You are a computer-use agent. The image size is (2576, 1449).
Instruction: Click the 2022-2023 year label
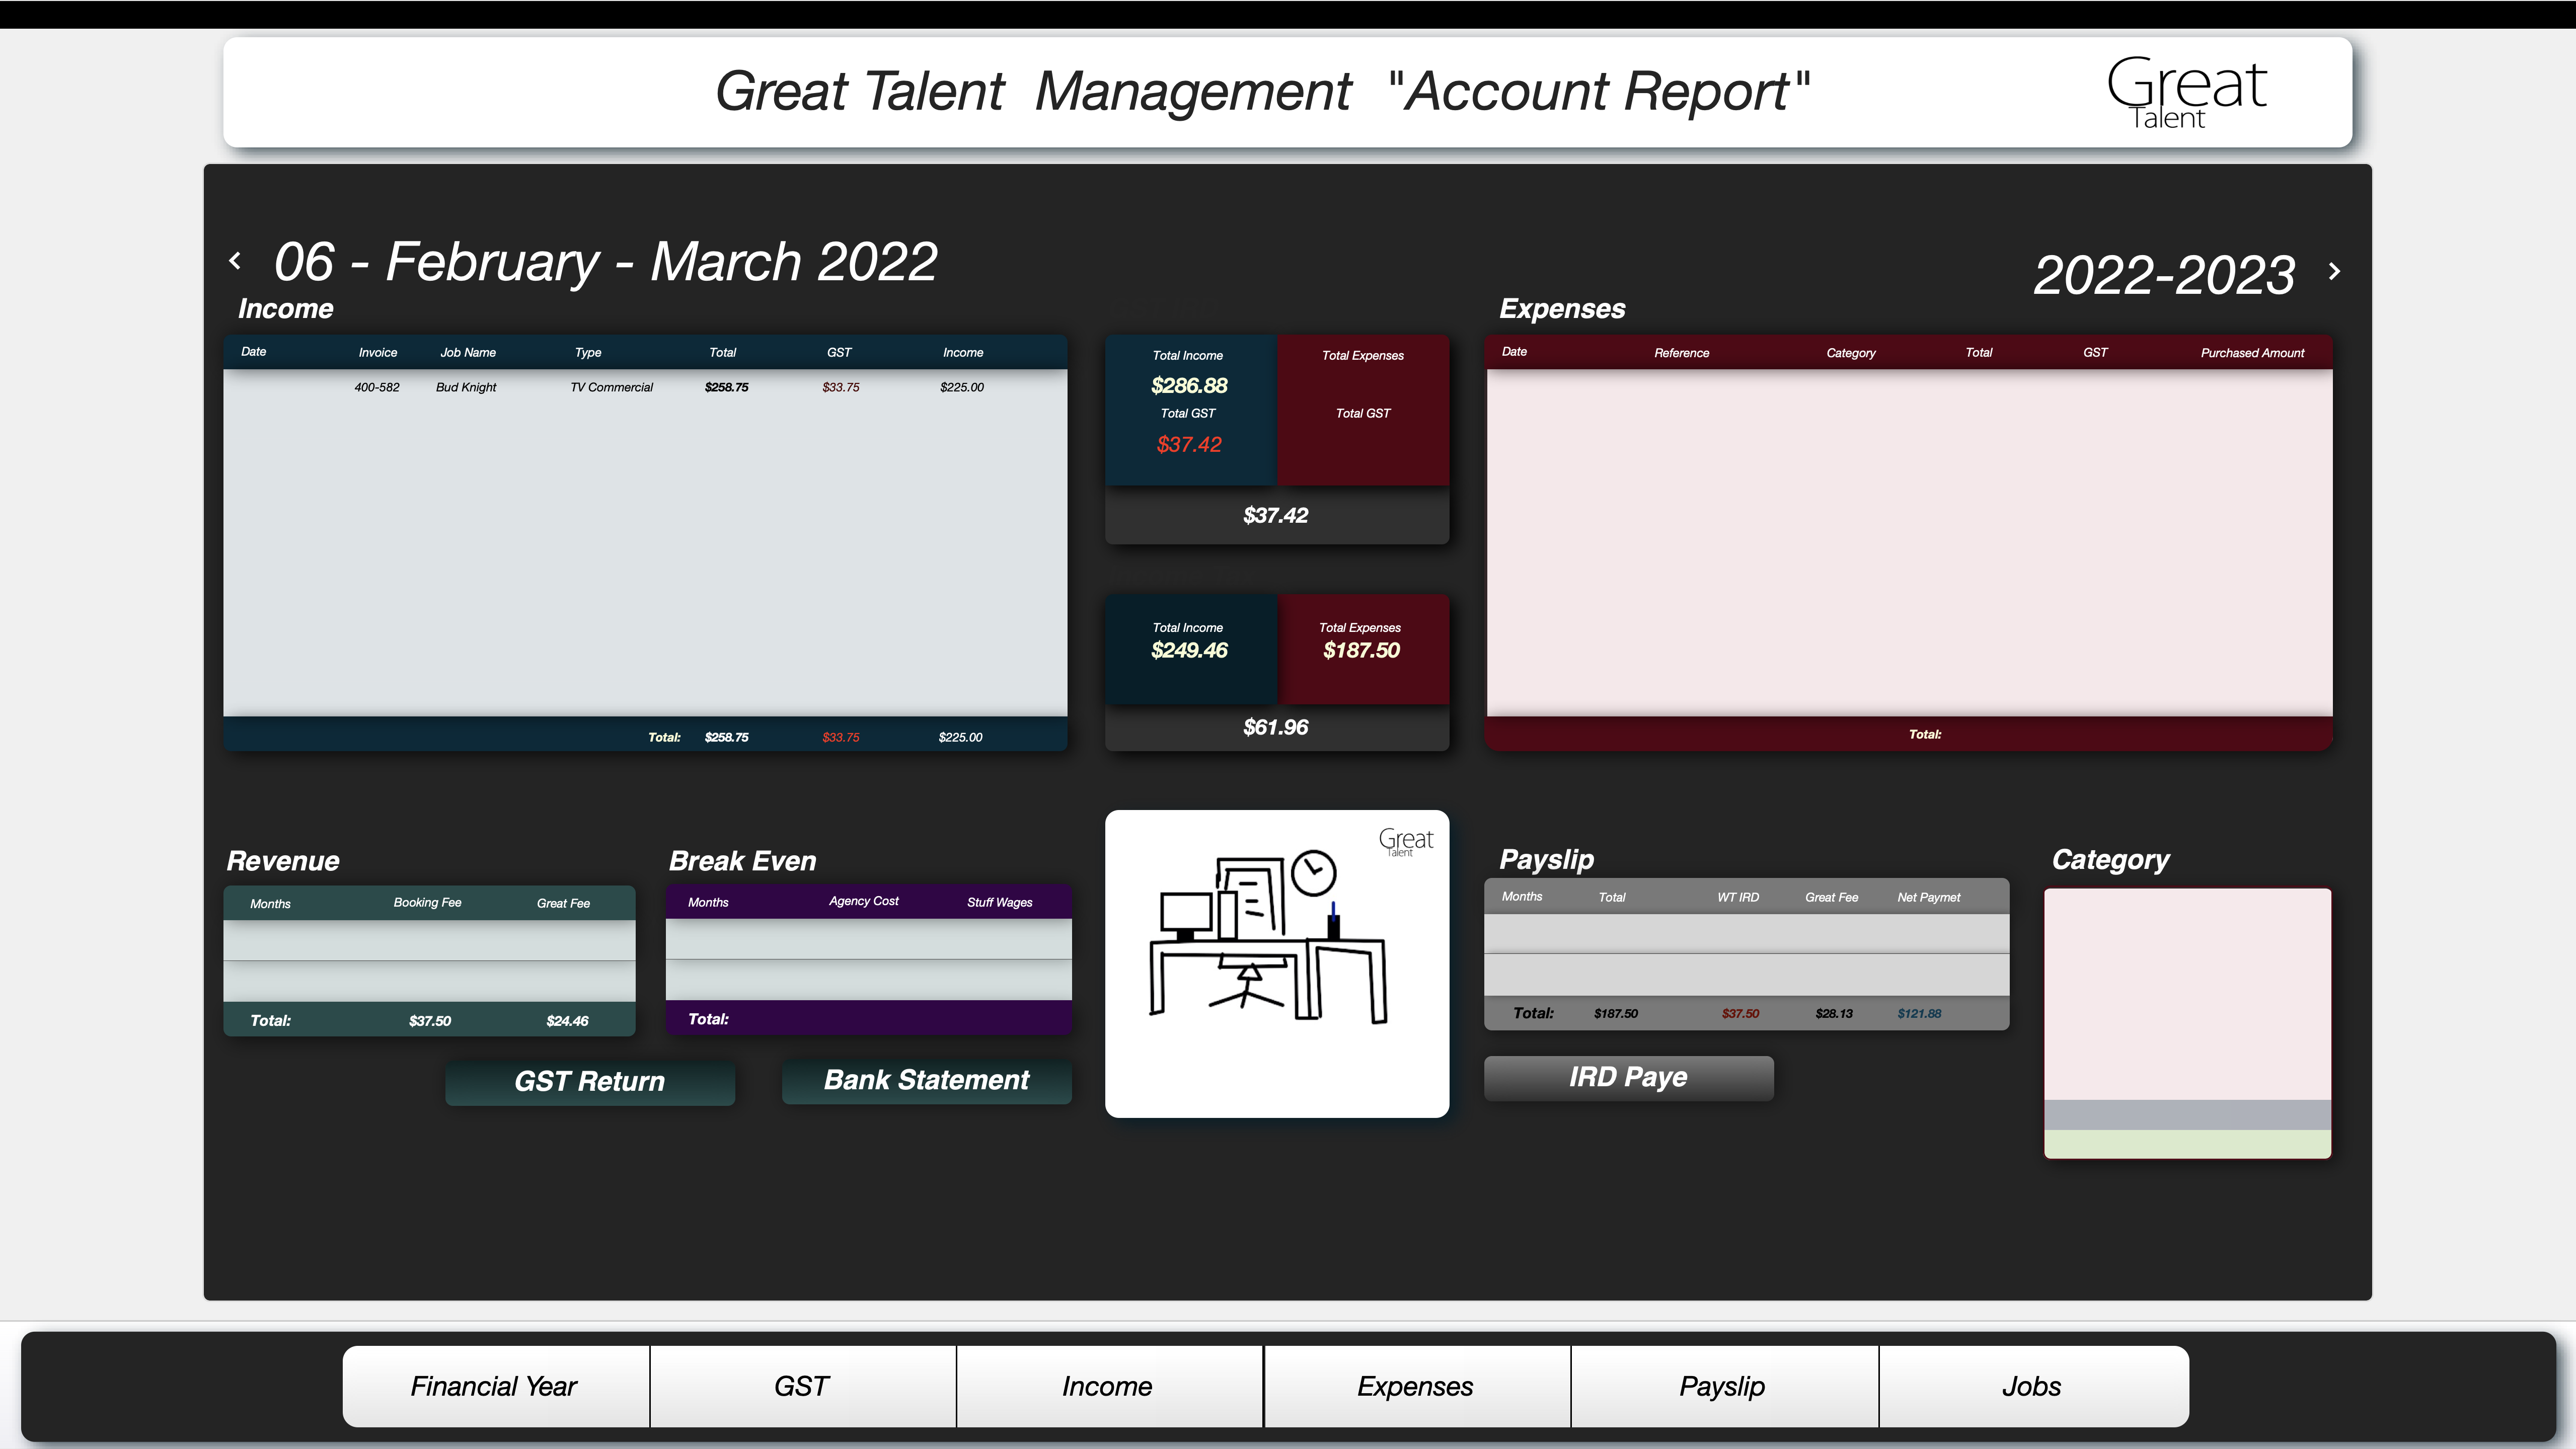2164,275
